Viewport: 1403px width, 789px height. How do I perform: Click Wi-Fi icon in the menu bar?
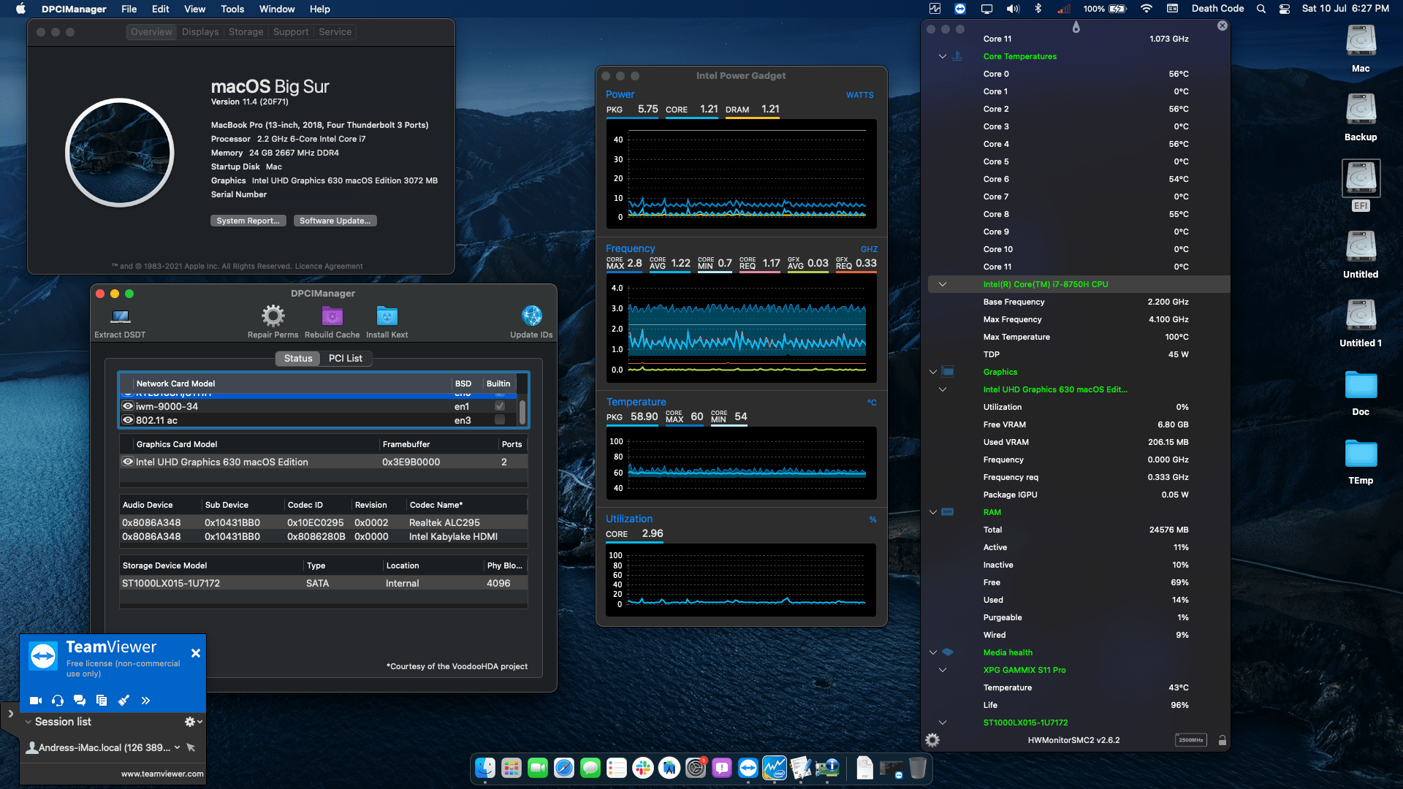pyautogui.click(x=1147, y=9)
